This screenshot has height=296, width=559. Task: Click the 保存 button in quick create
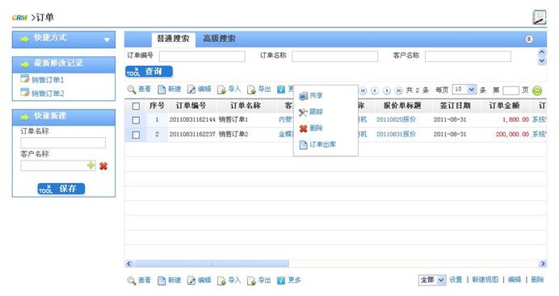point(61,189)
